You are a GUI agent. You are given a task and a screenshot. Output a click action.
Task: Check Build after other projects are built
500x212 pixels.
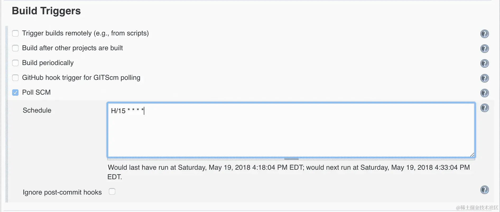15,48
